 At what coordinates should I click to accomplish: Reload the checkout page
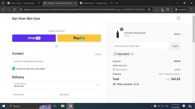(14, 9)
